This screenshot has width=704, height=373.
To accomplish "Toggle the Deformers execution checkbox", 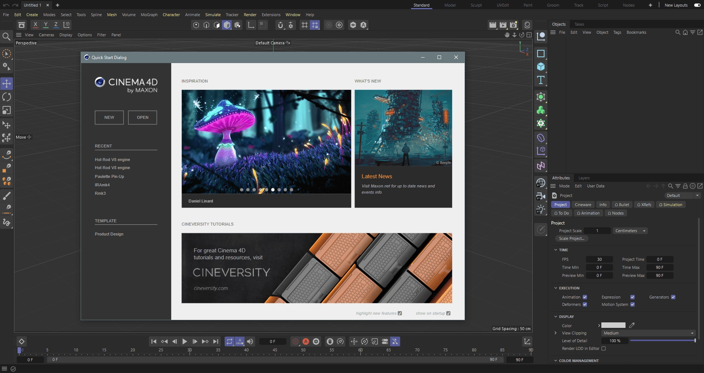I will coord(585,304).
